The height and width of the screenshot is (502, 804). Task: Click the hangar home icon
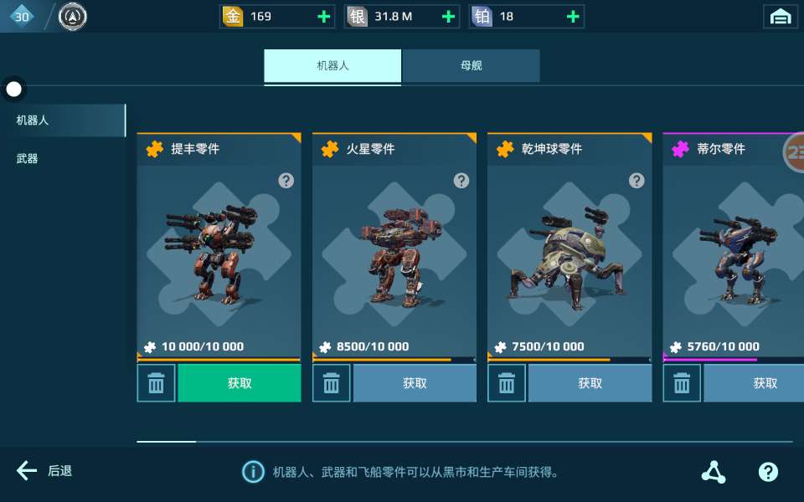coord(780,17)
